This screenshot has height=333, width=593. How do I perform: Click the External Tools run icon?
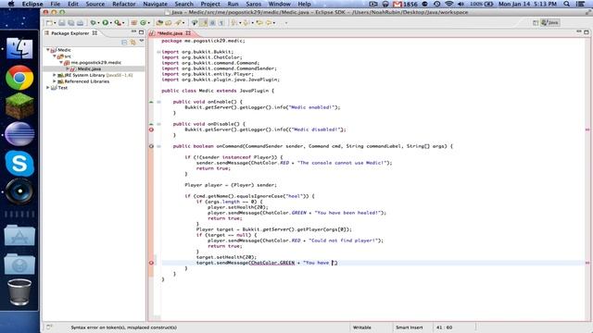pos(118,23)
